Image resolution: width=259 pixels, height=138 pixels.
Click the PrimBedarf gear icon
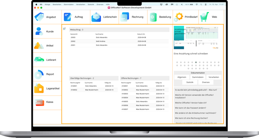[178, 17]
